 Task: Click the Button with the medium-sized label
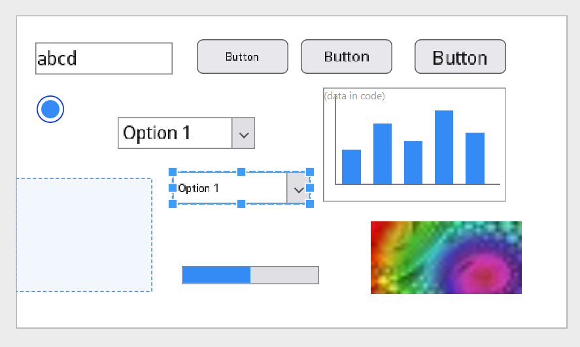pos(347,57)
